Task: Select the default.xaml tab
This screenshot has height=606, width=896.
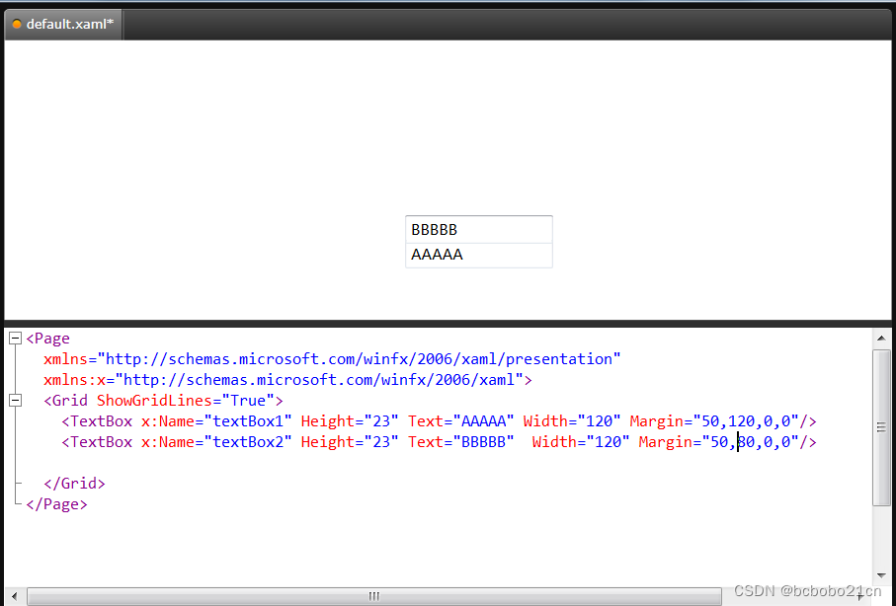Action: click(x=63, y=24)
